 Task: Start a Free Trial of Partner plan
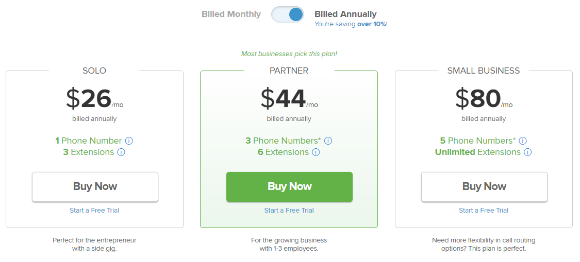tap(289, 210)
